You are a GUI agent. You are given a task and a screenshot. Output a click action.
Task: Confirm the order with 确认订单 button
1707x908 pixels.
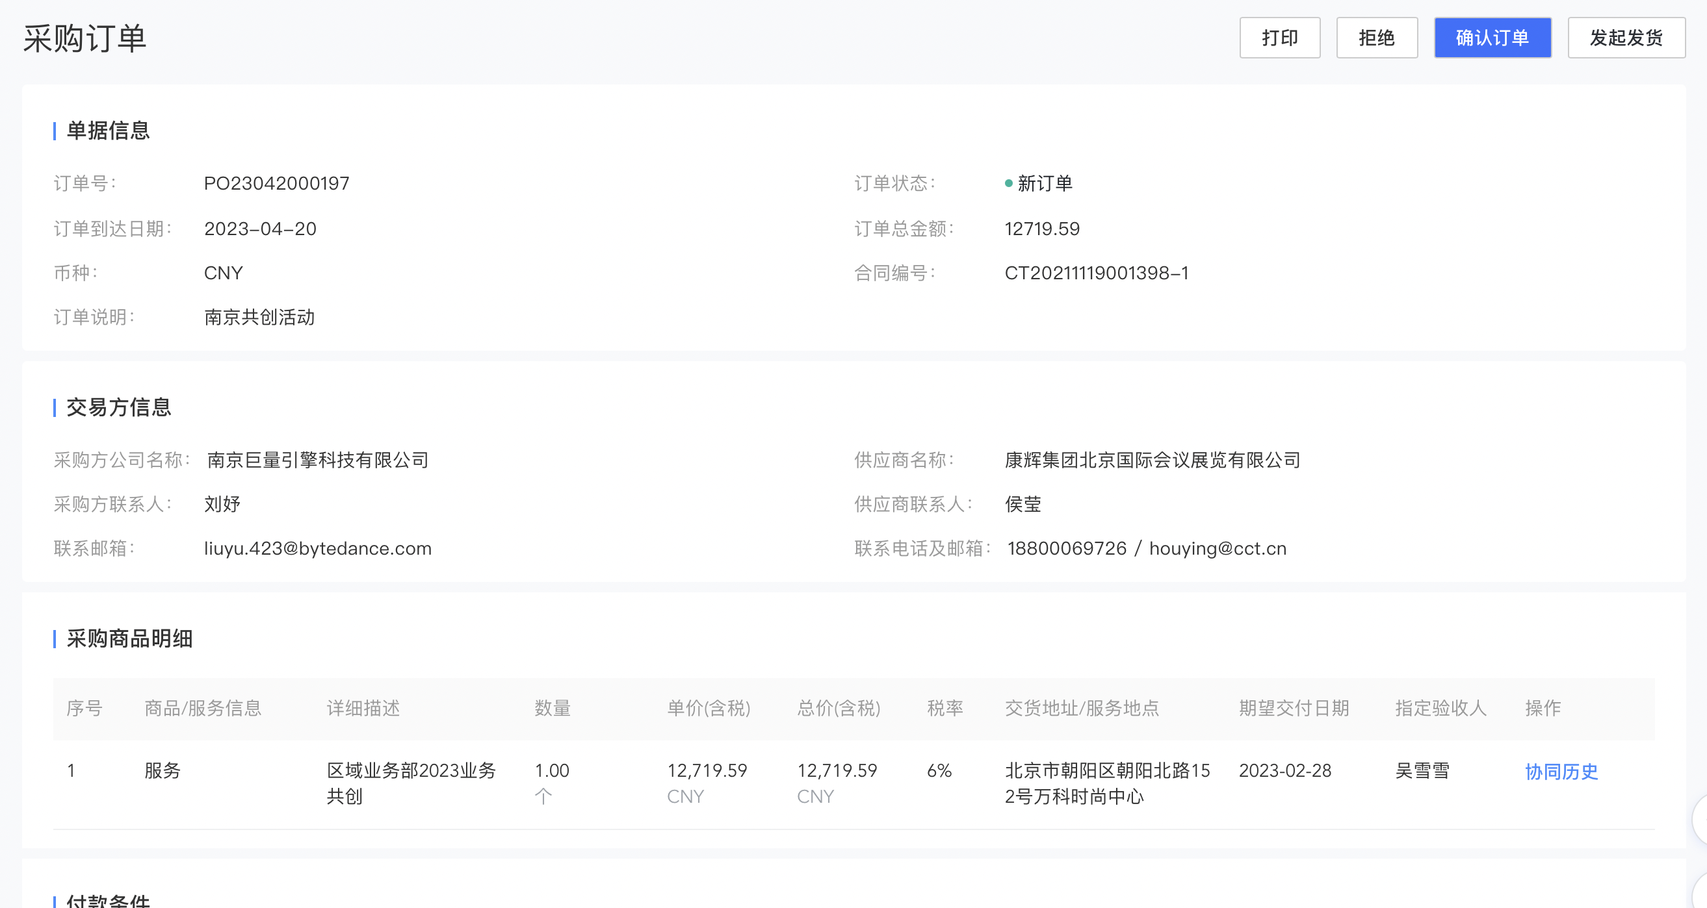click(x=1492, y=38)
